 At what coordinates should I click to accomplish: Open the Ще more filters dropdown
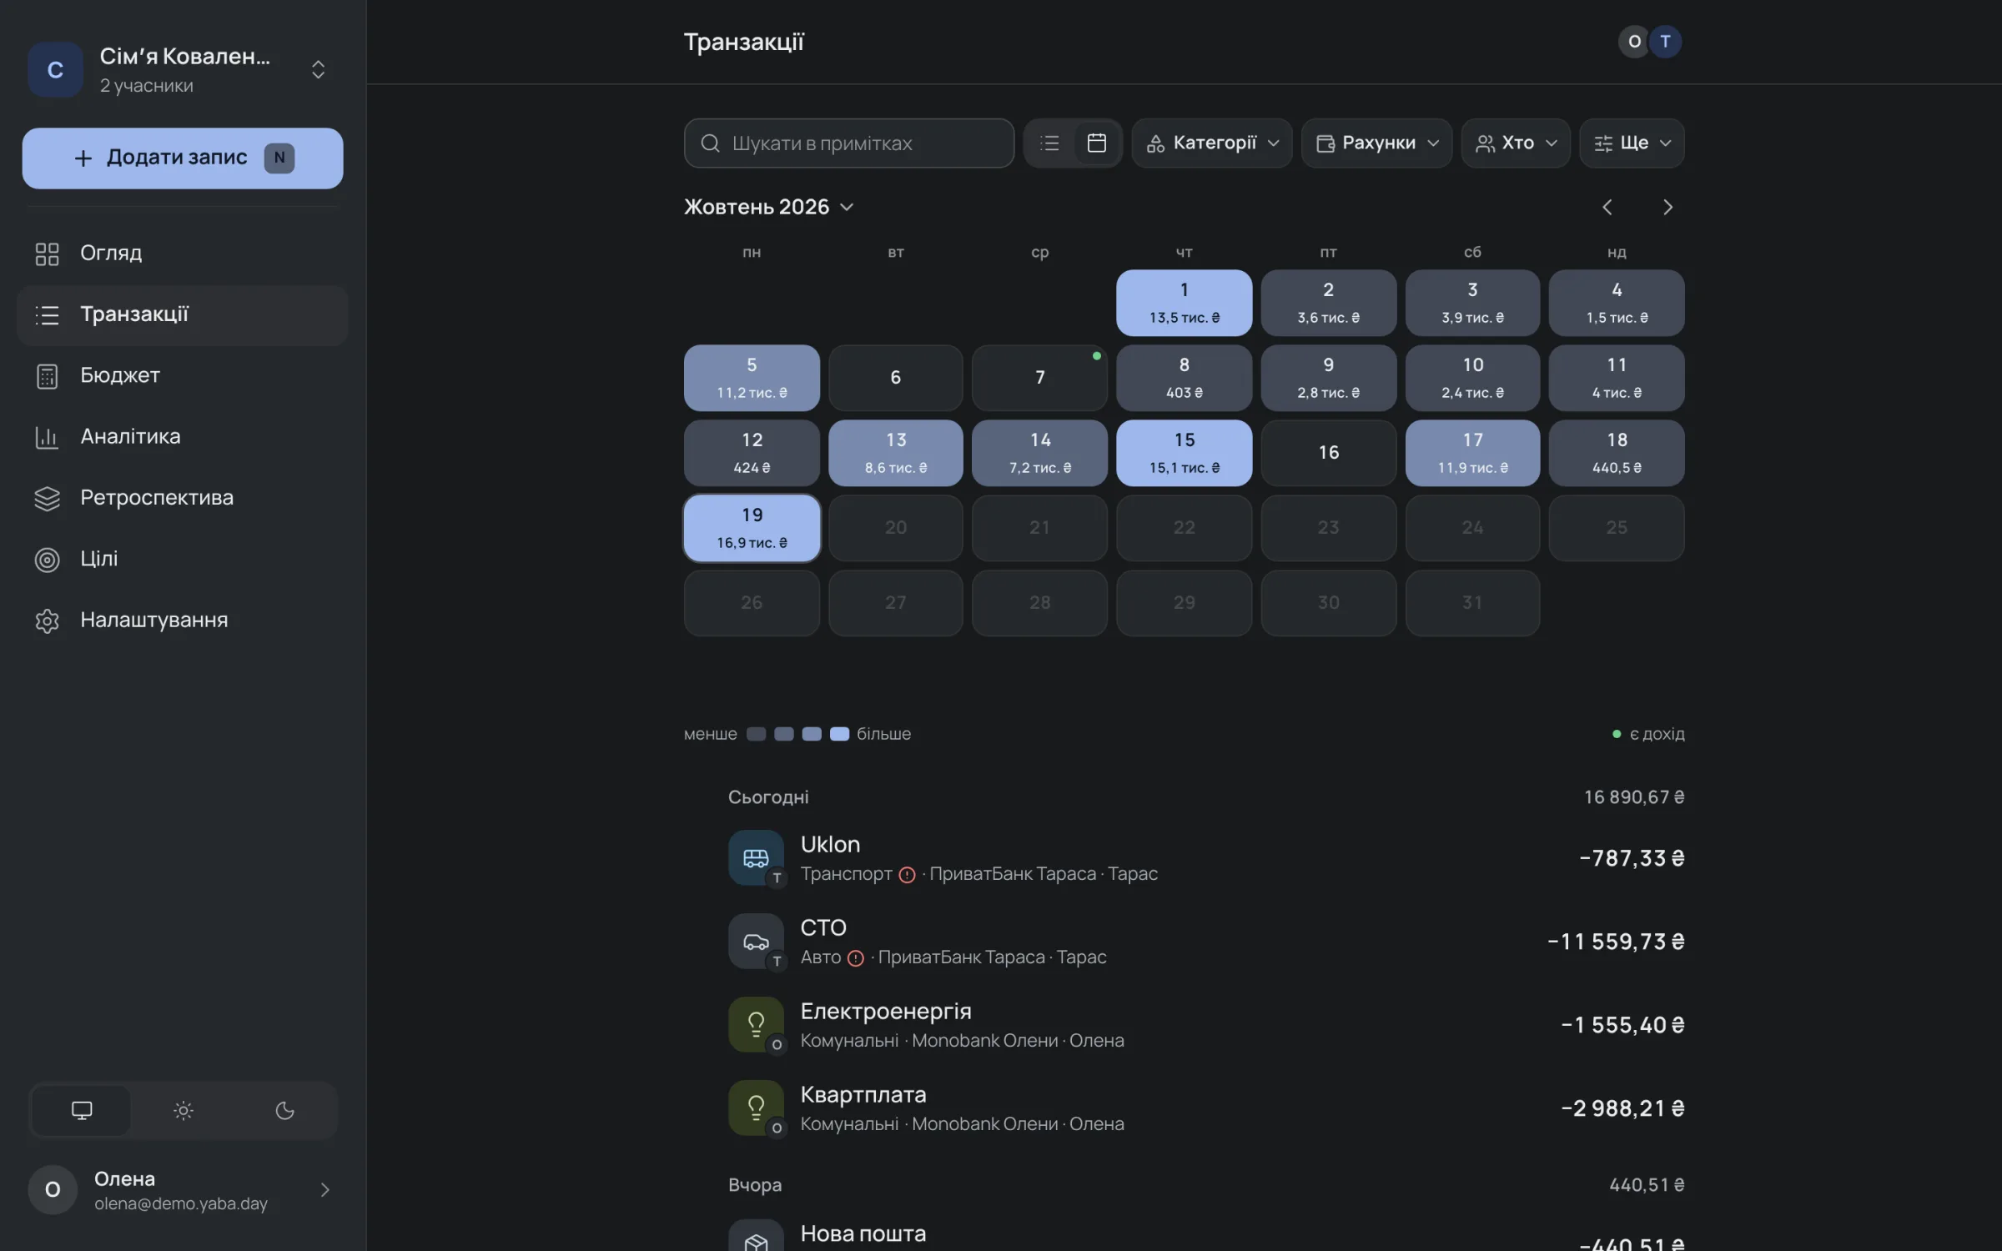click(1632, 143)
